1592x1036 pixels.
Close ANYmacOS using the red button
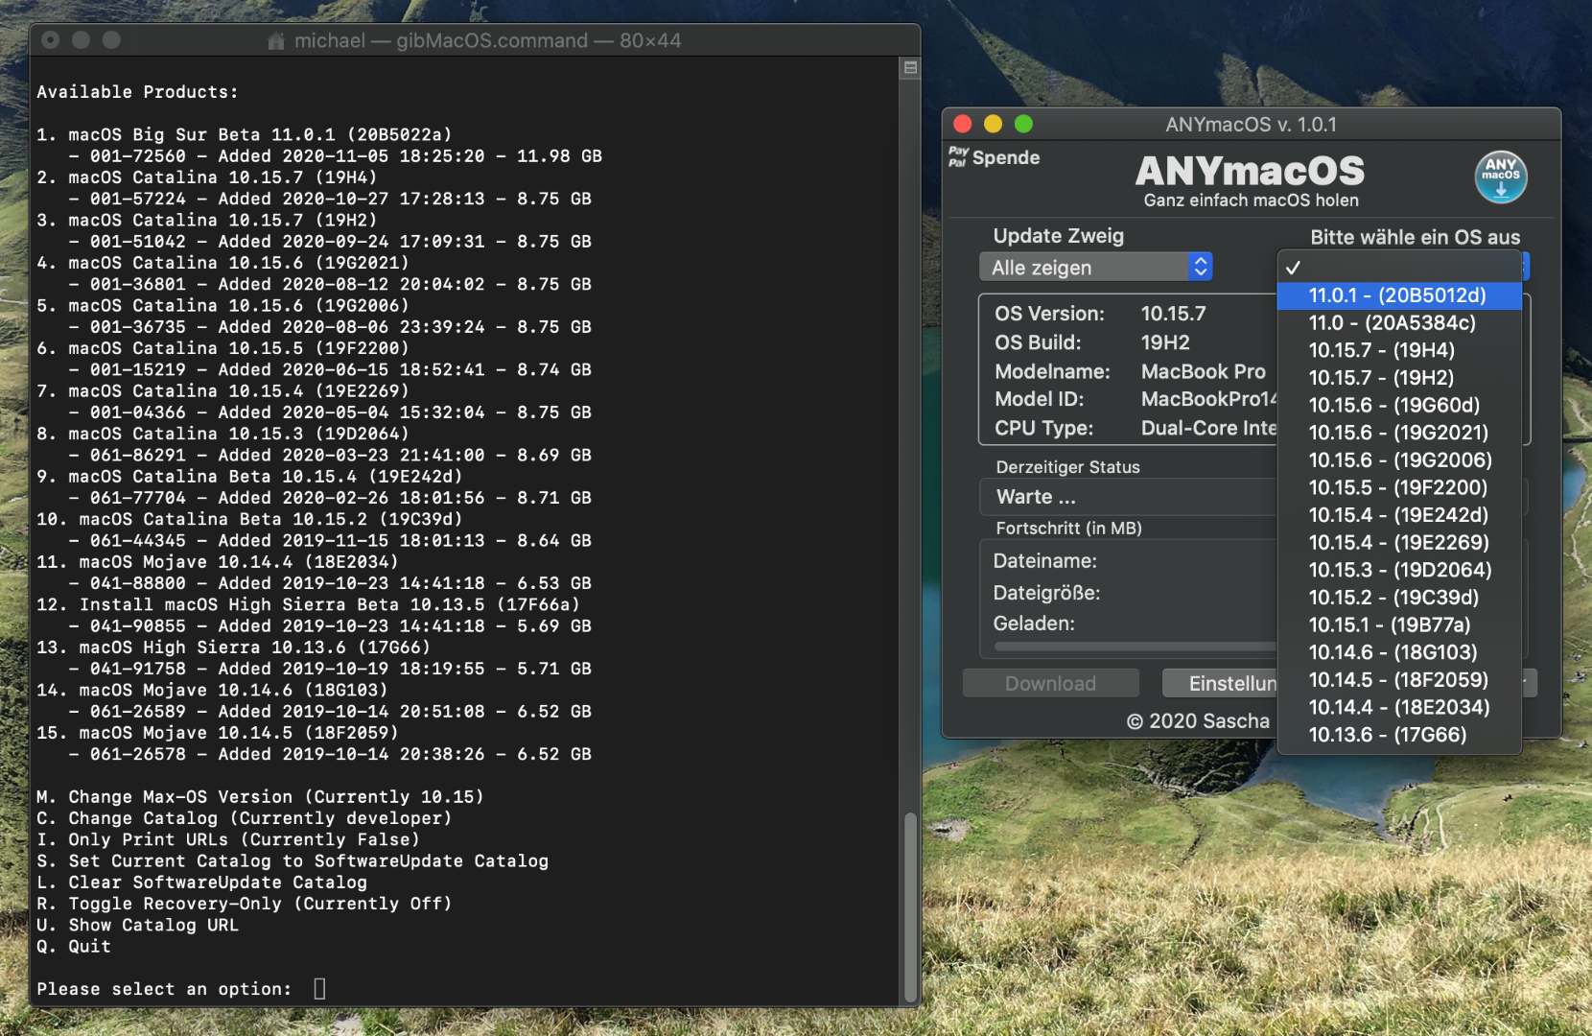[x=963, y=124]
